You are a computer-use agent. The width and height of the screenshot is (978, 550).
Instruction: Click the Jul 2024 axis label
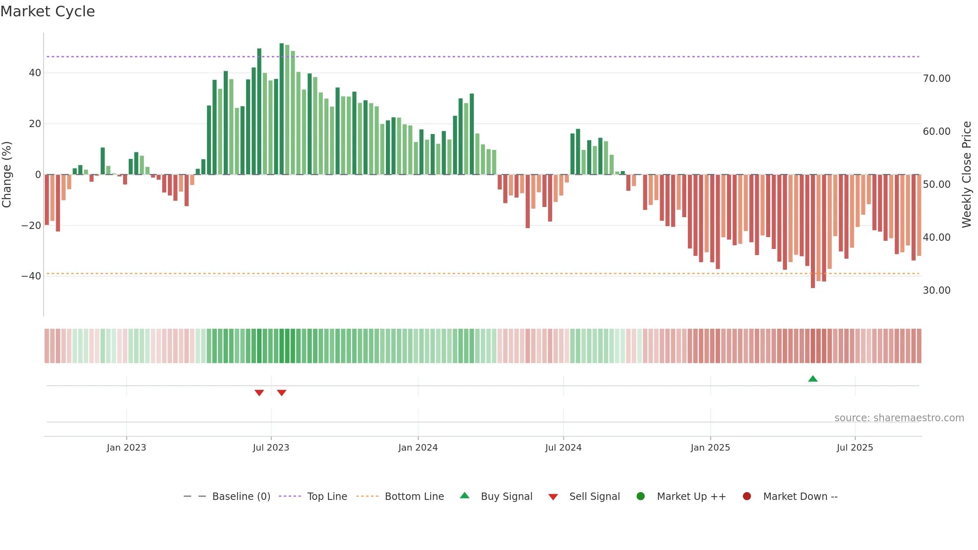[564, 448]
